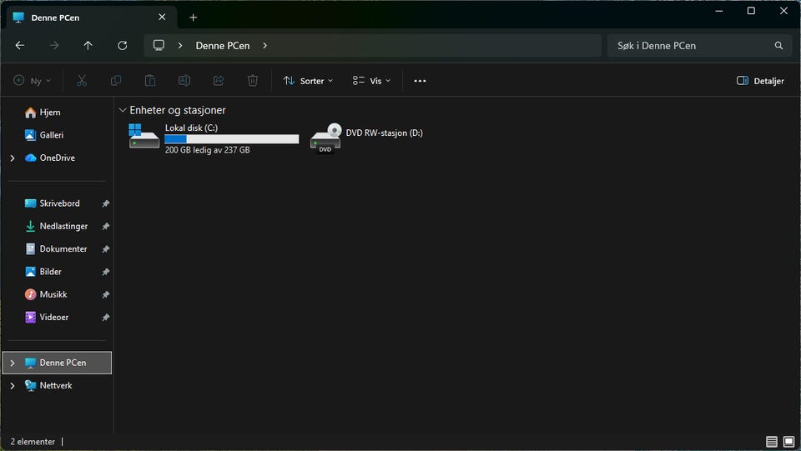Viewport: 801px width, 451px height.
Task: Click the C: drive storage usage bar
Action: (232, 138)
